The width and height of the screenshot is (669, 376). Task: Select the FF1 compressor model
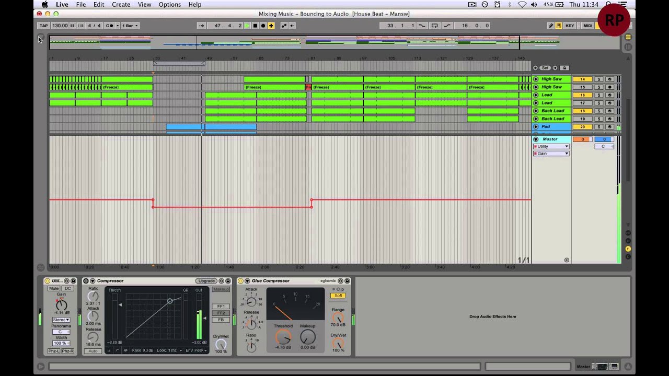(221, 307)
